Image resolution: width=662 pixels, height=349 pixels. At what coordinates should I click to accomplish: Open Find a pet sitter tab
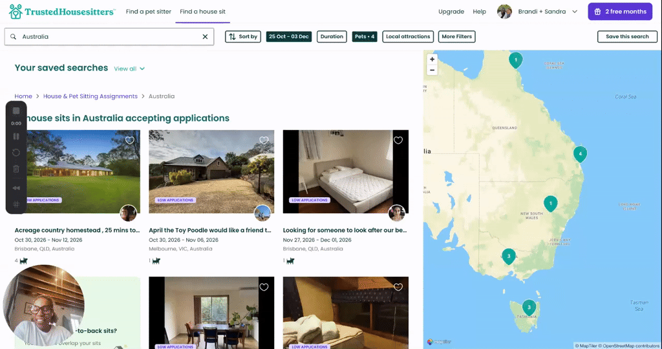(x=149, y=12)
